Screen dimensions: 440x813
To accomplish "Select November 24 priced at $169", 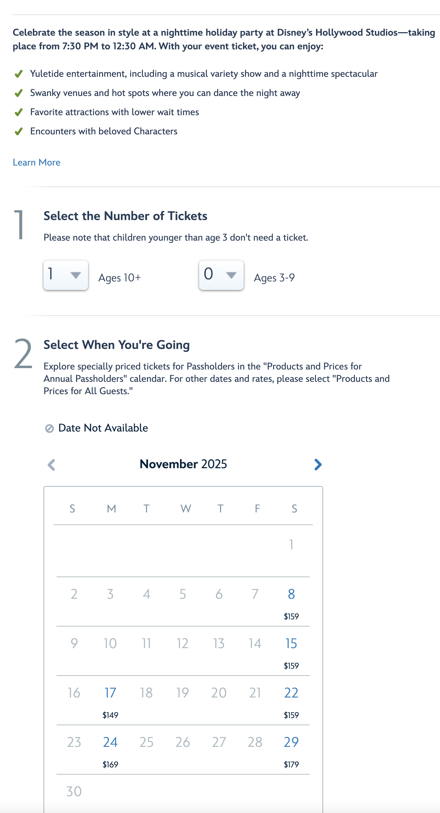I will point(110,749).
